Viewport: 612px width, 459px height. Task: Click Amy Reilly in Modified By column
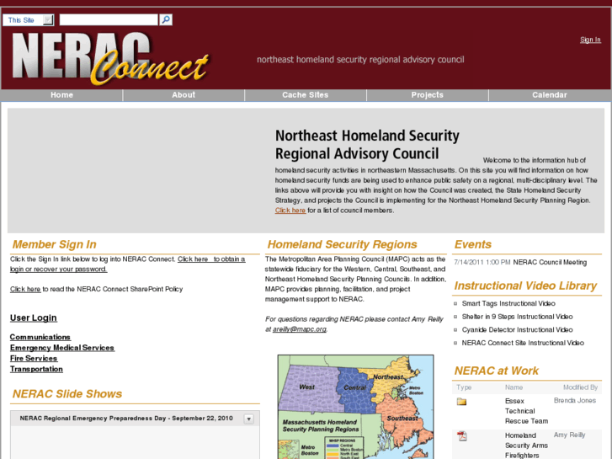point(569,435)
